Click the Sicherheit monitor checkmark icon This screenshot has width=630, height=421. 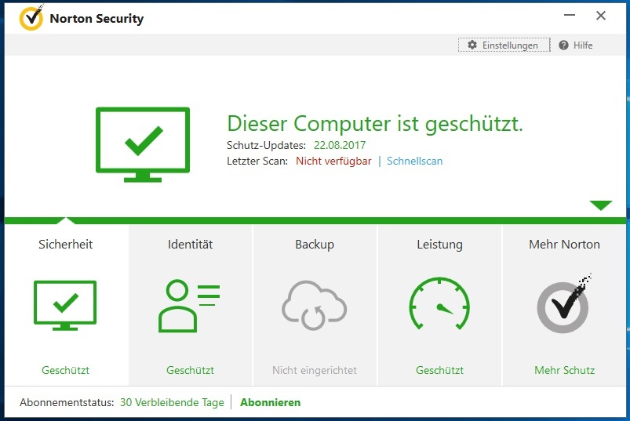[x=65, y=303]
